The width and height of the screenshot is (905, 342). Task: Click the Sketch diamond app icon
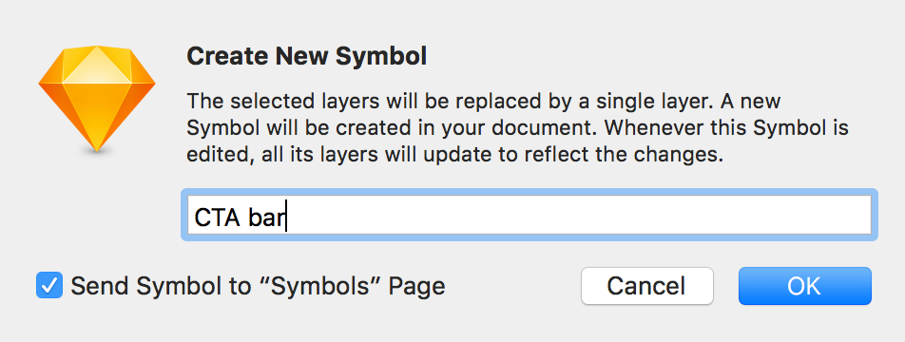[x=97, y=99]
